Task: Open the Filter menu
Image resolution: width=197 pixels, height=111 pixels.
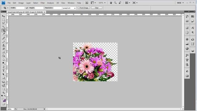Action: (42, 3)
